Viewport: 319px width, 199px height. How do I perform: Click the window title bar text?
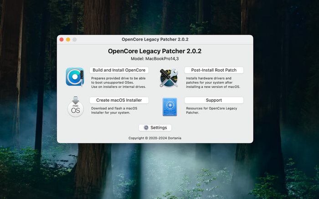click(x=155, y=40)
